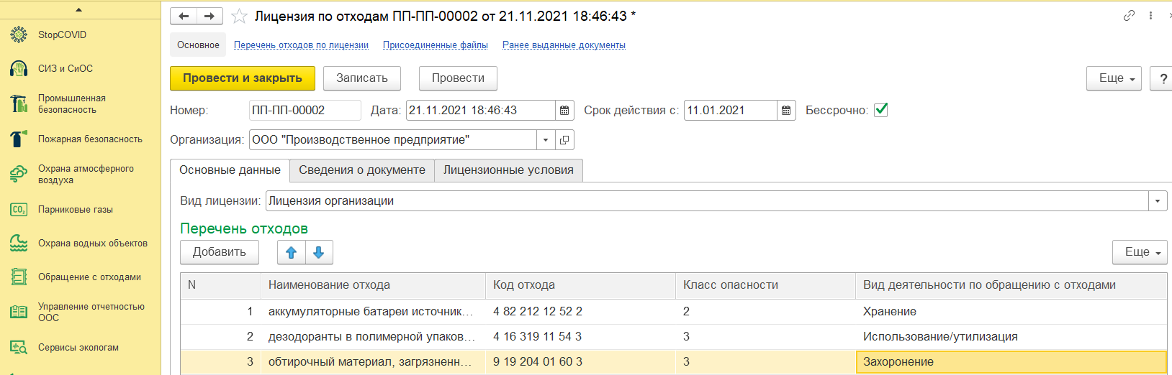The image size is (1172, 375).
Task: Switch to Сведения о документе tab
Action: click(x=362, y=170)
